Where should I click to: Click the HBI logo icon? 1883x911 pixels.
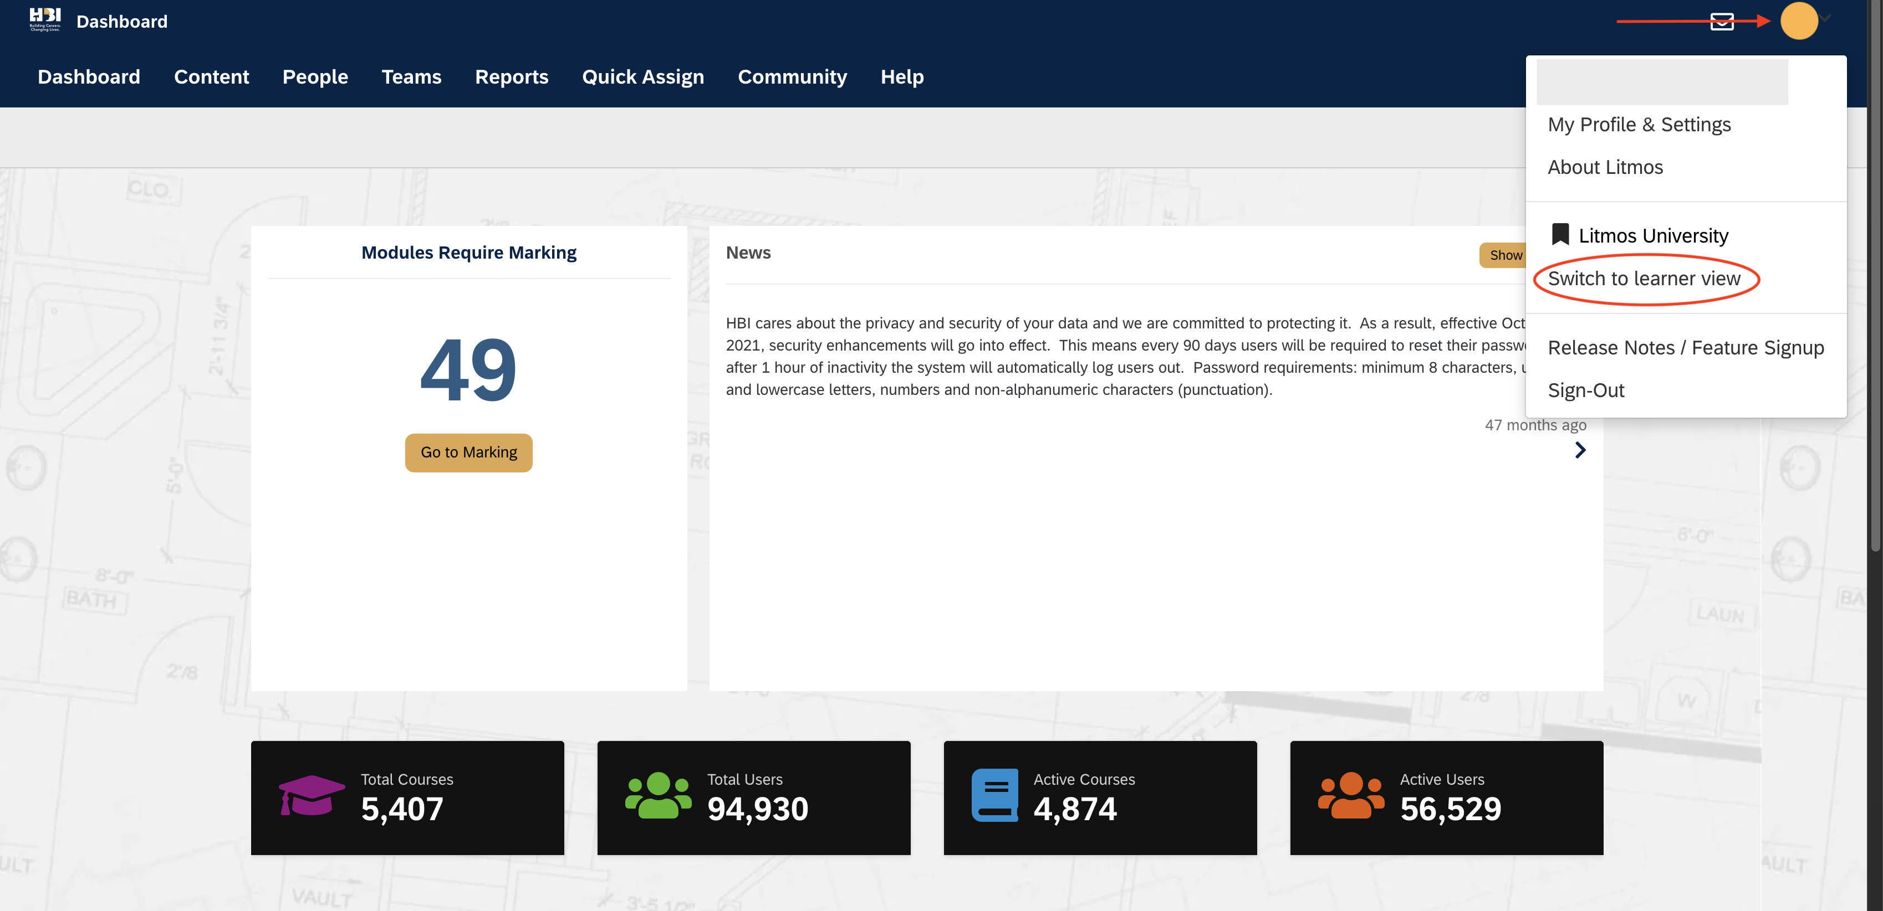coord(44,20)
